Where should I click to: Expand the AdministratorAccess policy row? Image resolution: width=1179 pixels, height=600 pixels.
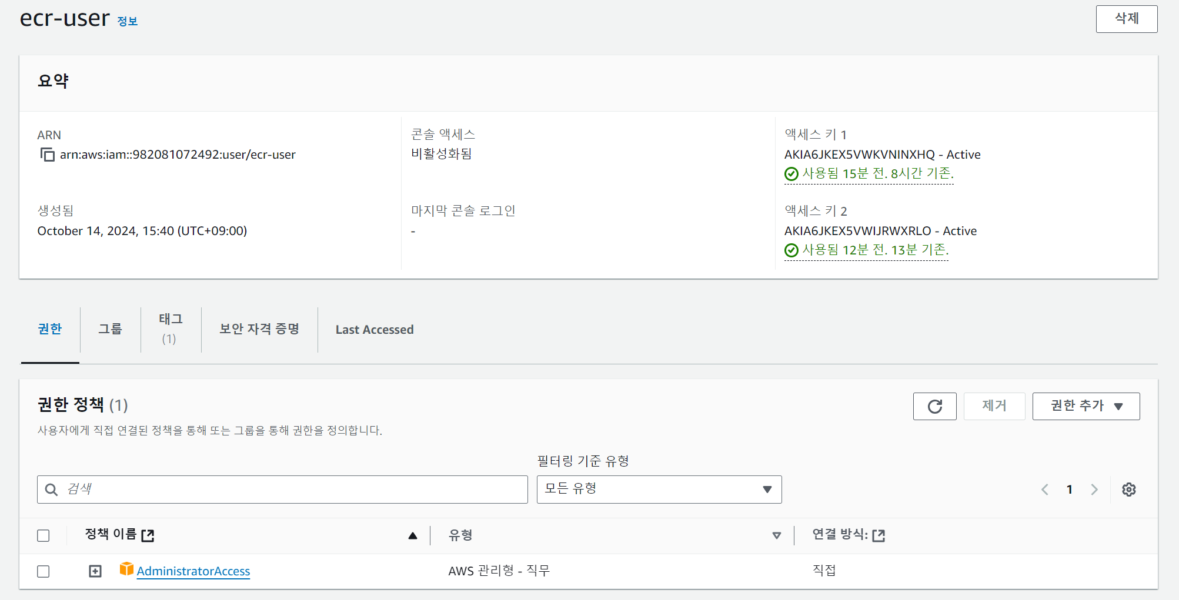point(95,571)
